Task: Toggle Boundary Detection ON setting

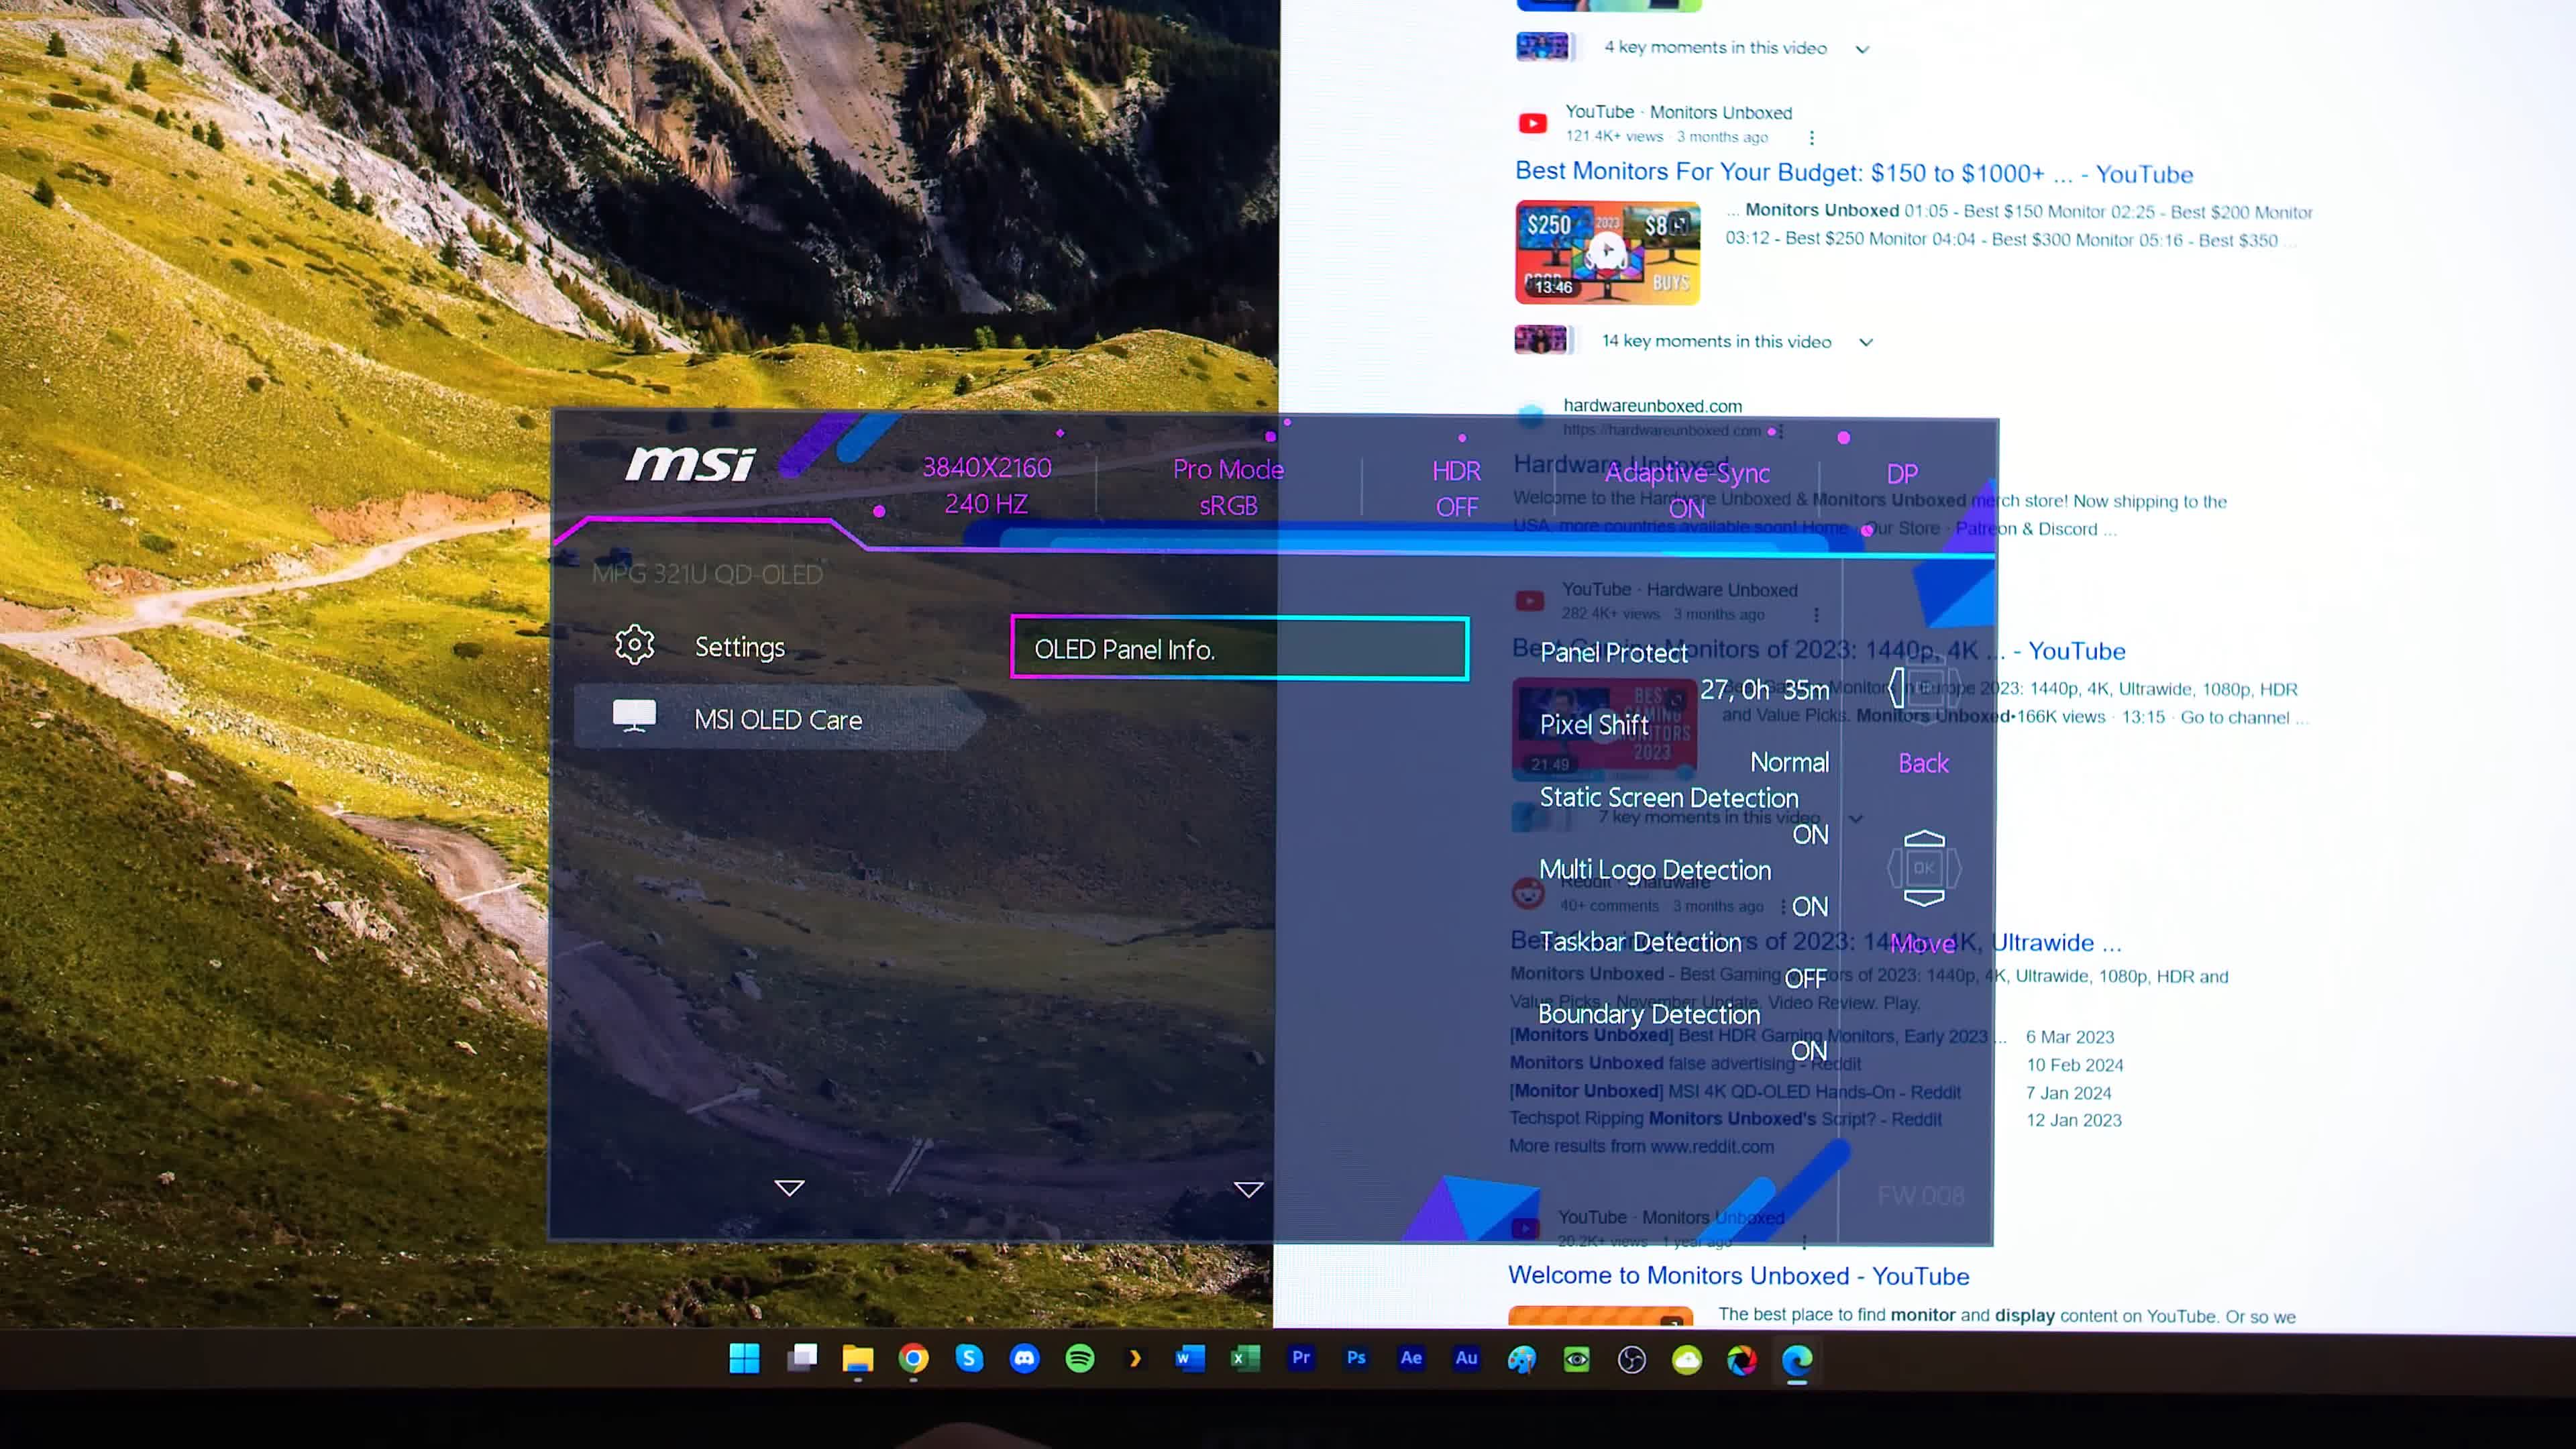Action: click(x=1808, y=1051)
